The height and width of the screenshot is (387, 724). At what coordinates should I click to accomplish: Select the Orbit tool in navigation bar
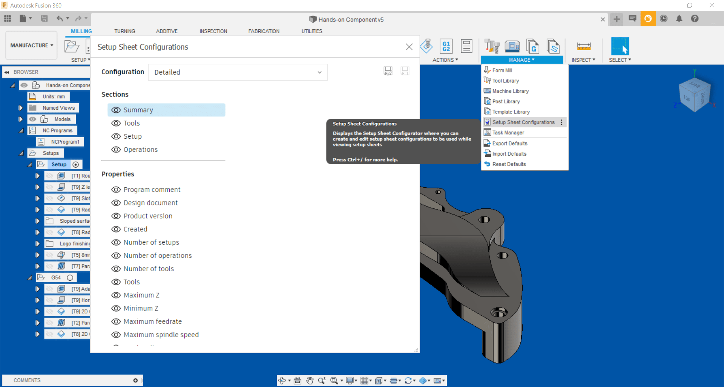[282, 381]
